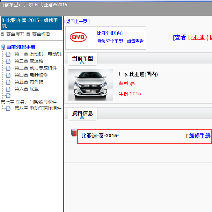The height and width of the screenshot is (212, 212).
Task: Click the page icon beside 第三章 动力总成附件
Action: [8, 68]
